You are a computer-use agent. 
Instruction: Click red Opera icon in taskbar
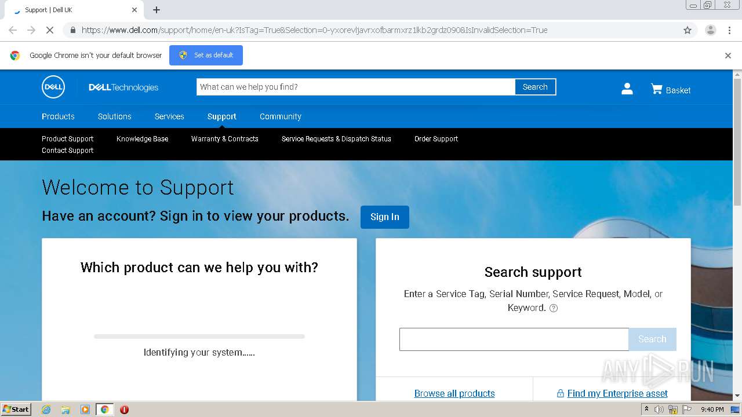[x=124, y=409]
